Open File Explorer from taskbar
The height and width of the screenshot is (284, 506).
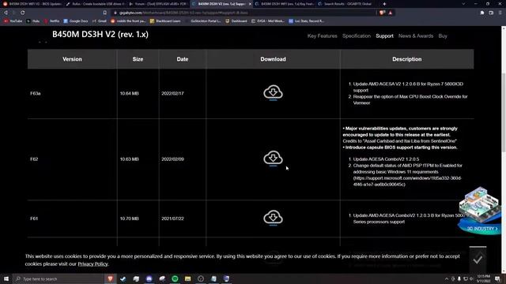point(188,278)
